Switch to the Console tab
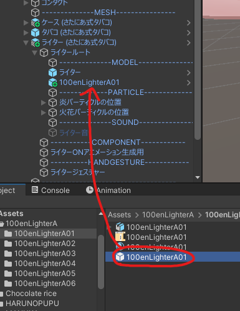 coord(50,190)
